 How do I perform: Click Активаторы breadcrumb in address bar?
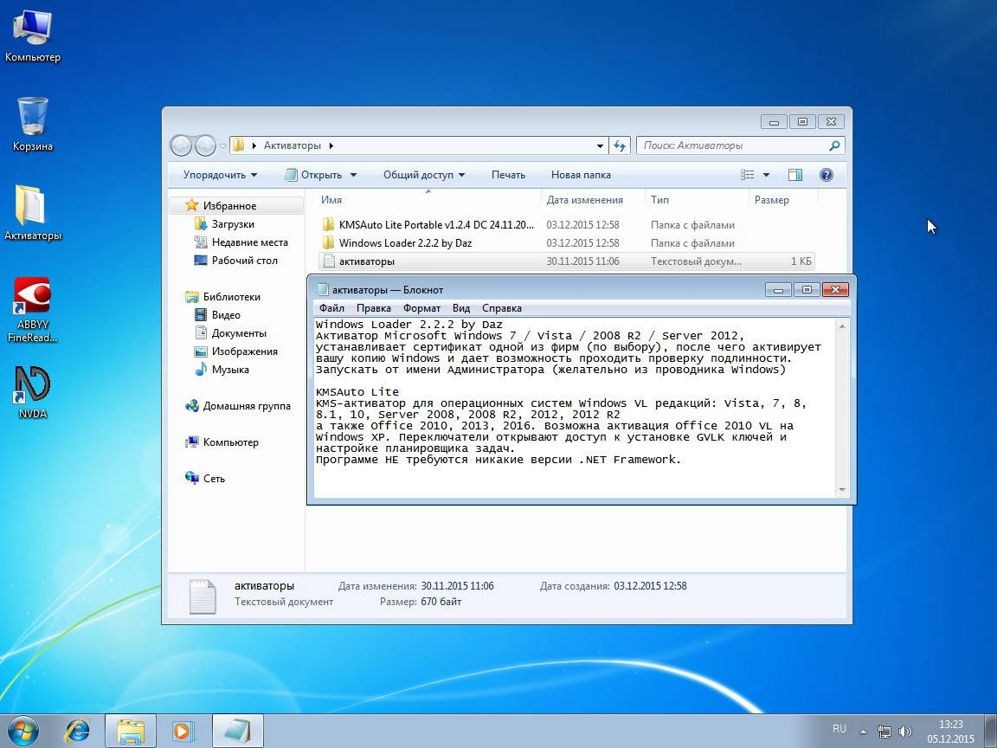point(292,145)
